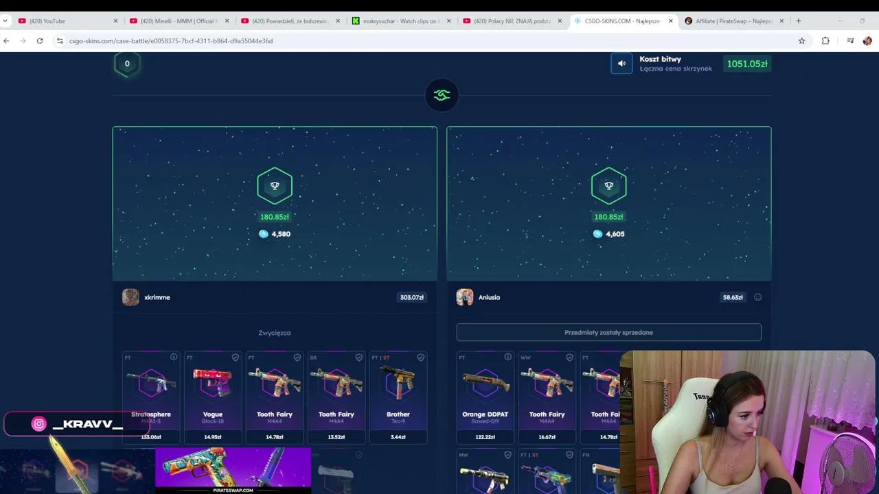Click the 3.44zł price on Brother
Image resolution: width=879 pixels, height=494 pixels.
[x=398, y=437]
